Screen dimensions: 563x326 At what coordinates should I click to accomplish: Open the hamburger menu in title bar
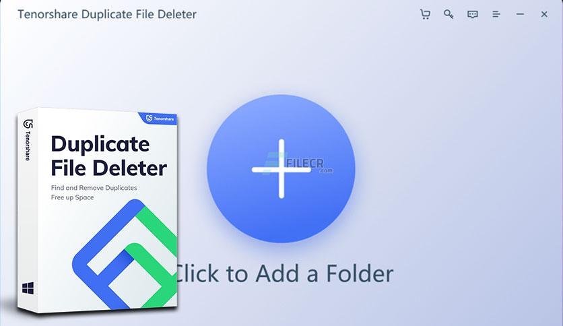tap(496, 14)
